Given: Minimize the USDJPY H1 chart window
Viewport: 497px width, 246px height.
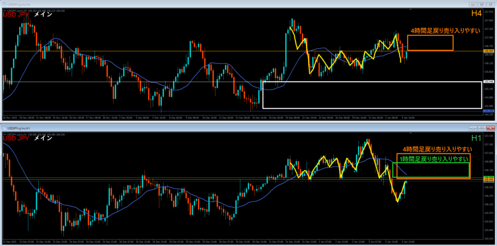Looking at the screenshot, I should (x=473, y=128).
